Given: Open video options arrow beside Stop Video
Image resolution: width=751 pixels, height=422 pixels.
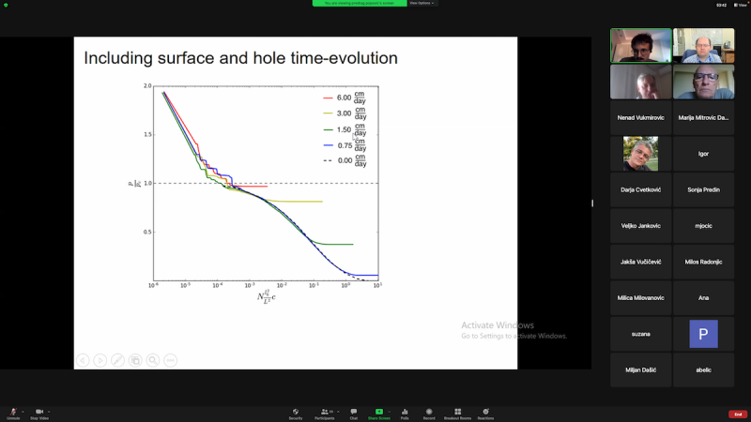Looking at the screenshot, I should tap(49, 412).
